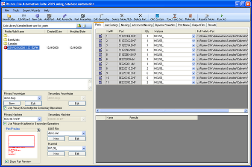Launch the Job Wizard tool
Viewport: 252px width, 167px height.
[24, 18]
